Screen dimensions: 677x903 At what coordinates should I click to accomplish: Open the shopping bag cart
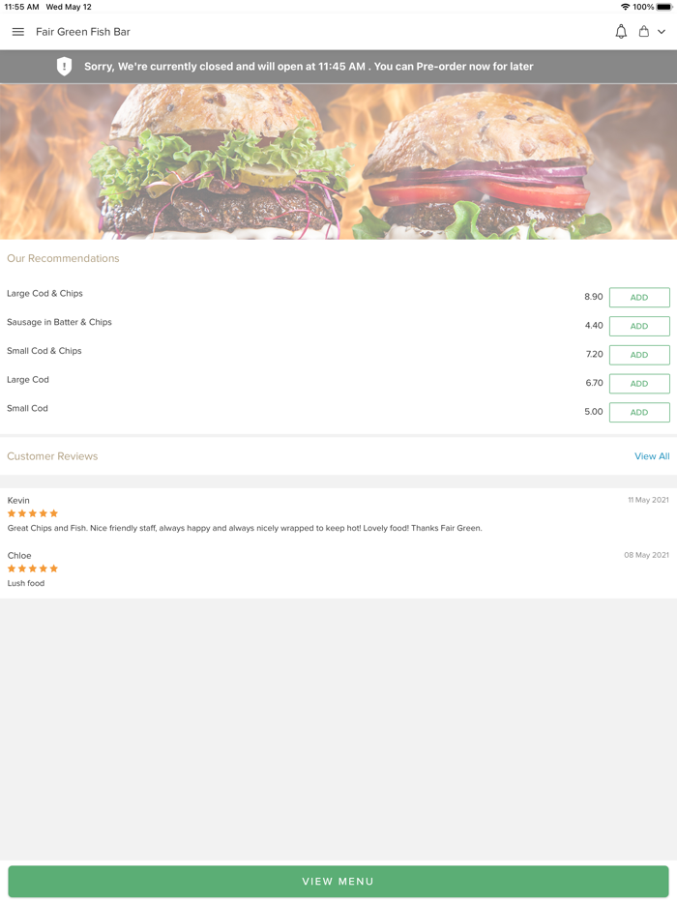tap(643, 32)
